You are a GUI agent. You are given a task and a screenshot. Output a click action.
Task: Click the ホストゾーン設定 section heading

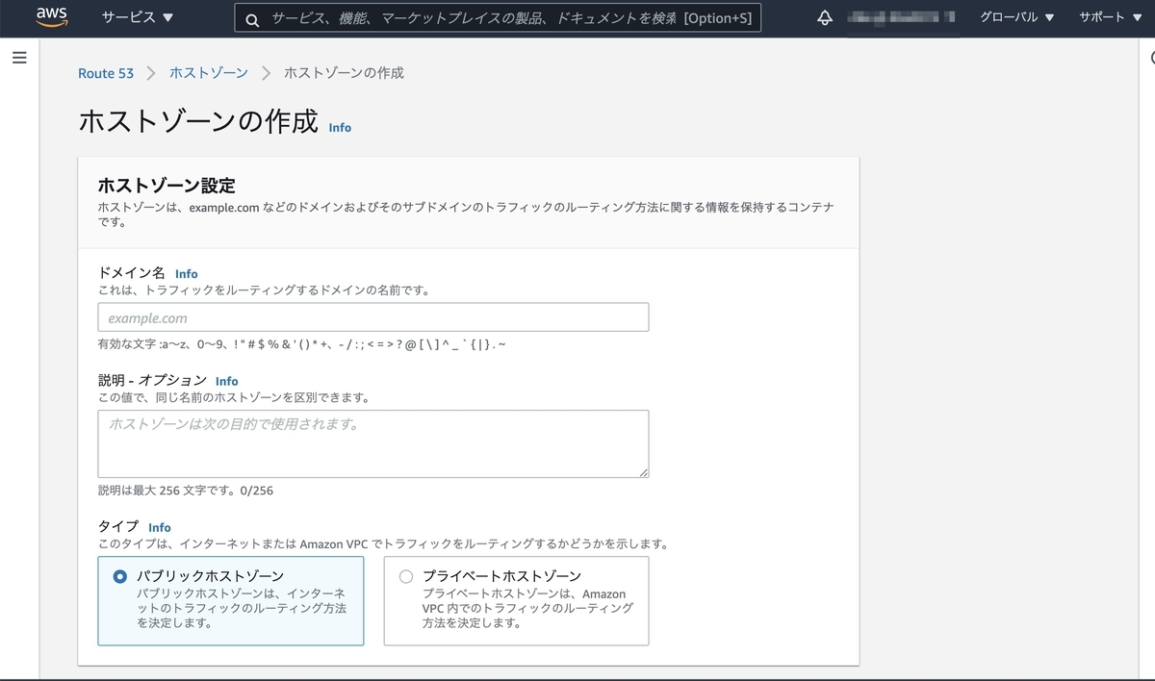167,185
